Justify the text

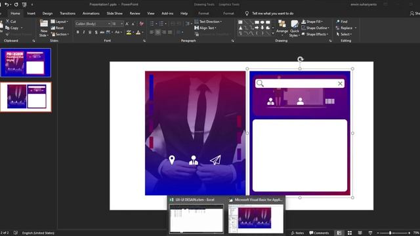(170, 32)
